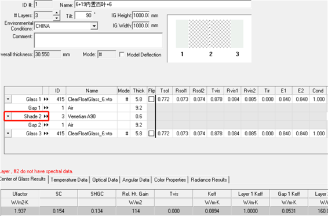The height and width of the screenshot is (216, 328).
Task: Click the Ufactor result value 1.937
Action: (x=20, y=211)
